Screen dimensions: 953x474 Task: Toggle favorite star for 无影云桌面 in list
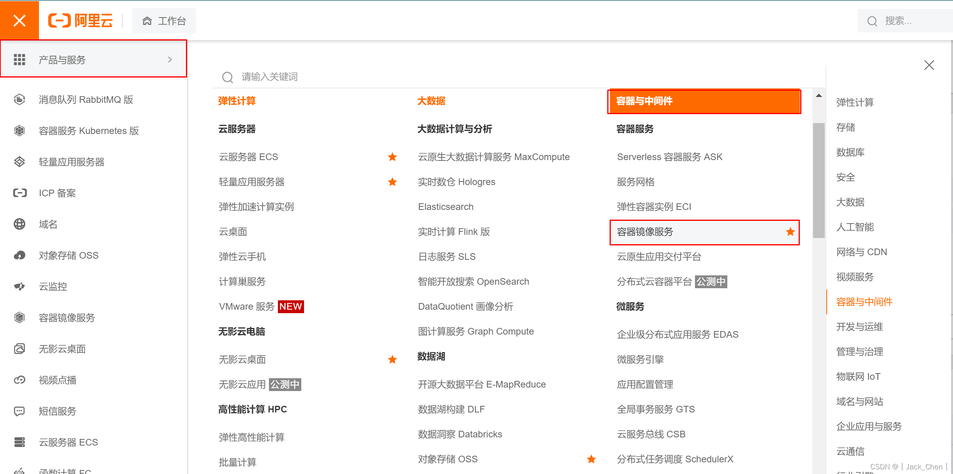393,359
